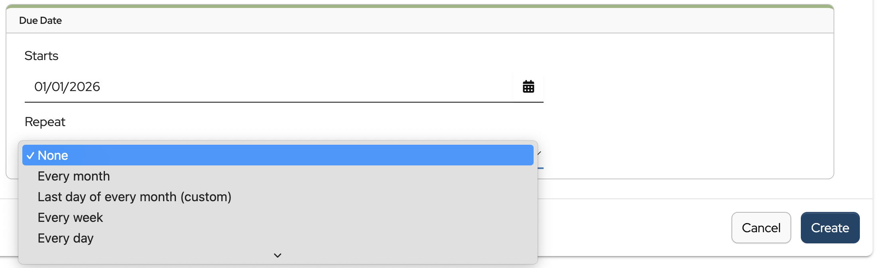
Task: Click the checkmark beside the None option
Action: pos(30,155)
